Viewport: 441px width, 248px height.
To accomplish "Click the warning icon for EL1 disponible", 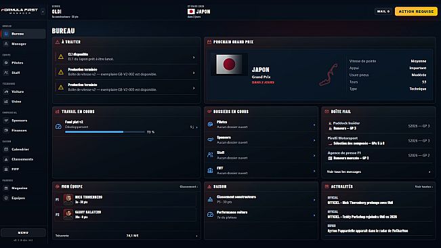I will coord(61,57).
